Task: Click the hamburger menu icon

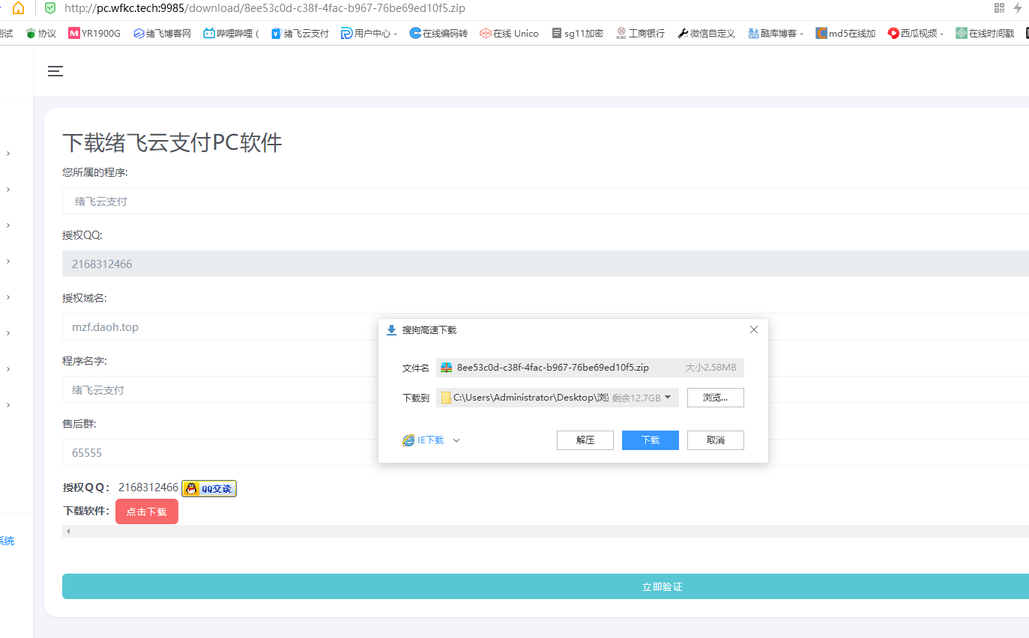Action: pos(55,71)
